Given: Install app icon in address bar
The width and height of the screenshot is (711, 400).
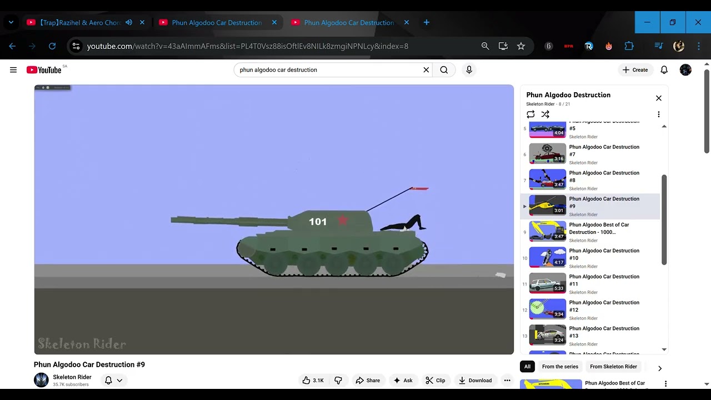Looking at the screenshot, I should click(x=503, y=46).
